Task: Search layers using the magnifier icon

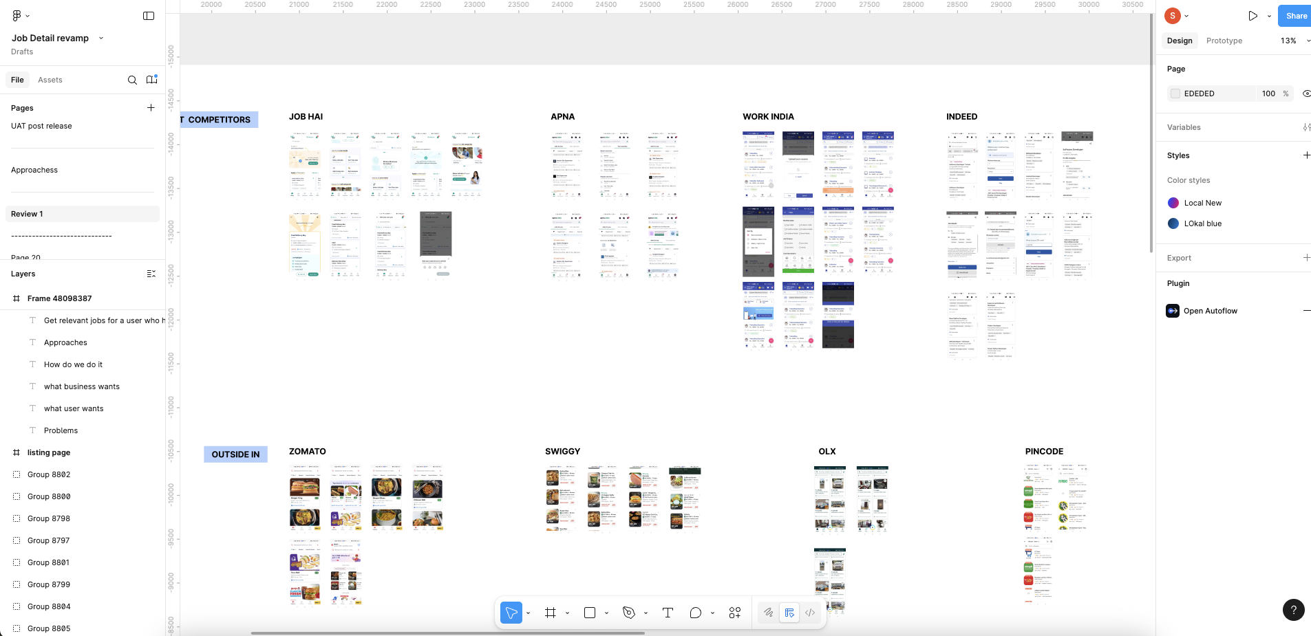Action: [x=132, y=80]
